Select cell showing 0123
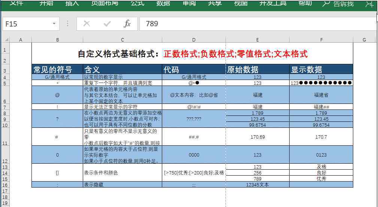Image resolution: width=378 pixels, height=207 pixels. tap(321, 155)
